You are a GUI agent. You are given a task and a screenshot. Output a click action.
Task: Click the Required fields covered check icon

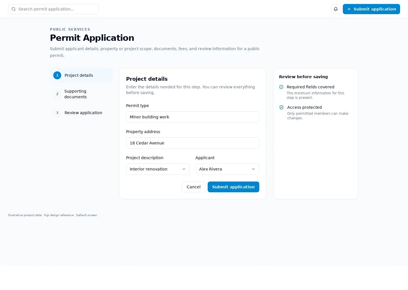281,87
